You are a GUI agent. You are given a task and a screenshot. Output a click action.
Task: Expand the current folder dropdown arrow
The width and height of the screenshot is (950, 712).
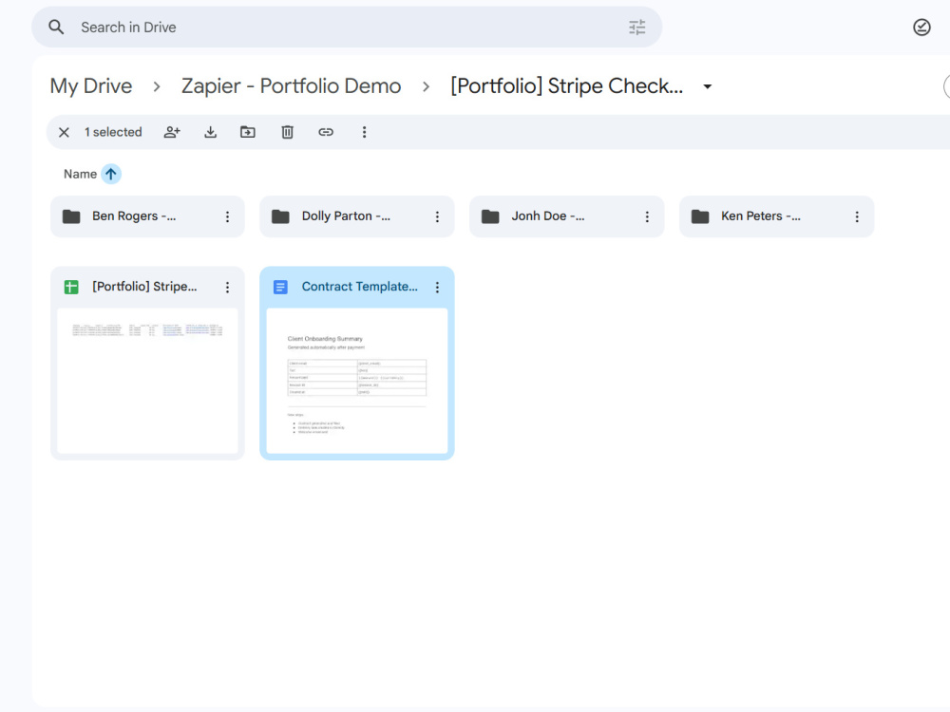pos(707,86)
